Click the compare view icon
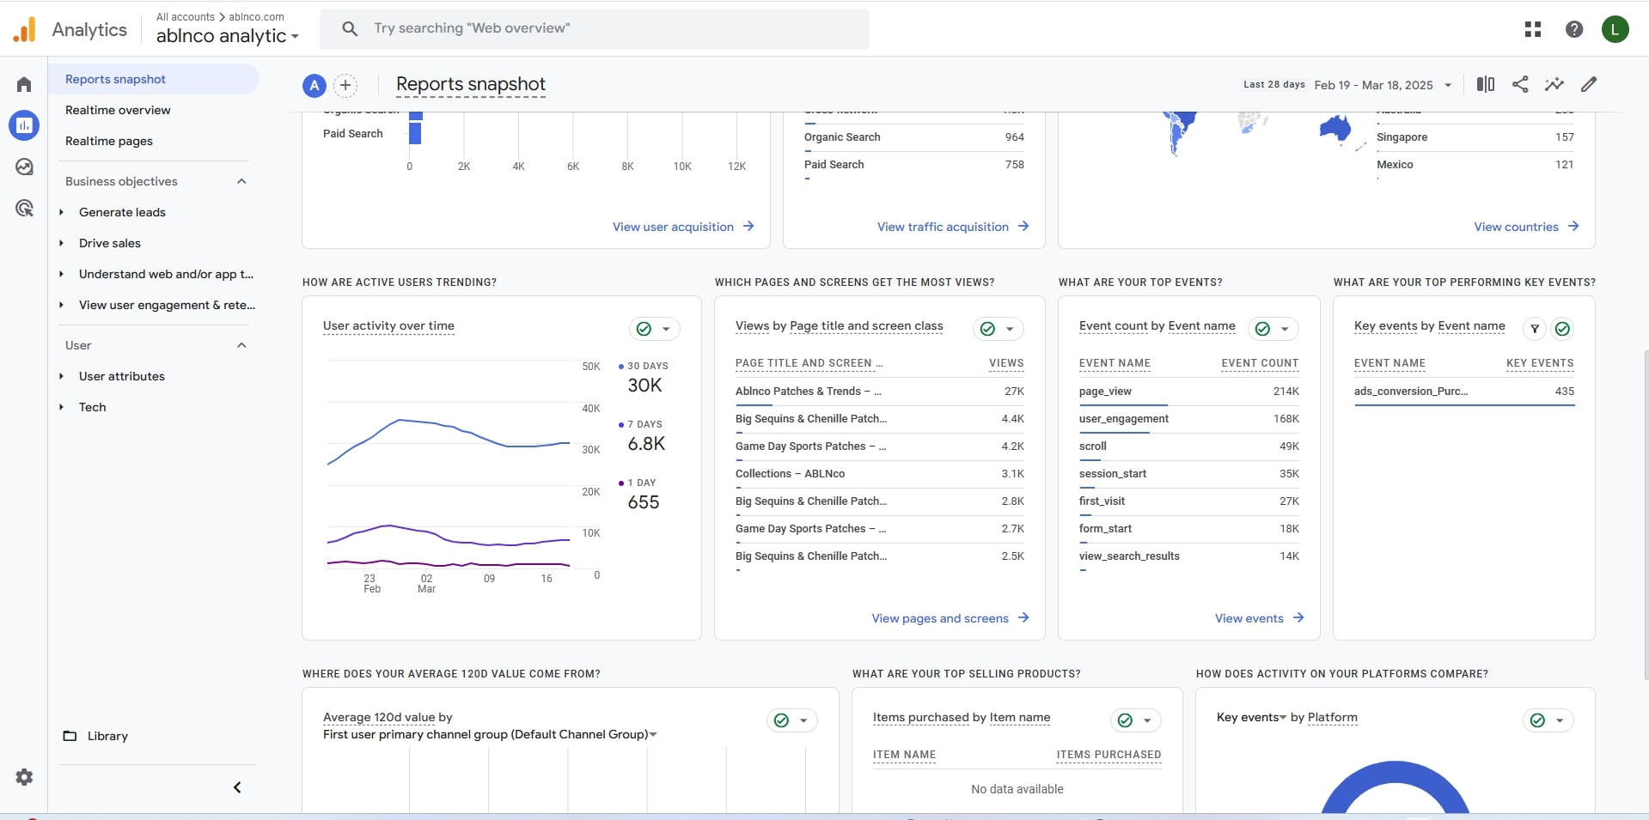The width and height of the screenshot is (1649, 820). point(1486,84)
